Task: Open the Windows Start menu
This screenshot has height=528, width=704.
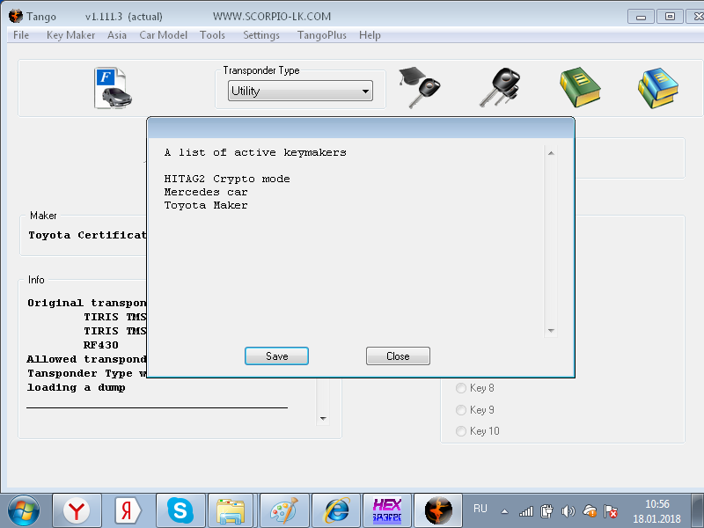Action: click(x=24, y=511)
